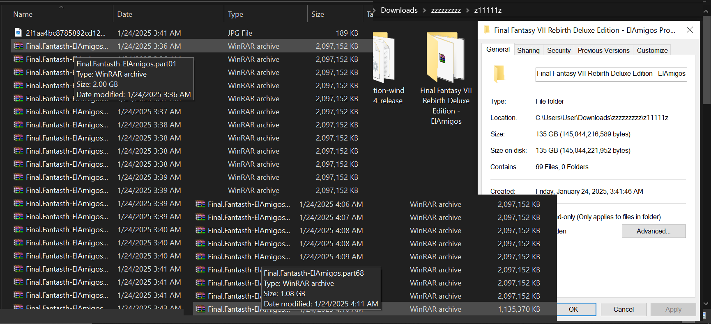Click the WinRAR icon of the 4:07 AM archive
The width and height of the screenshot is (711, 324).
pos(200,217)
